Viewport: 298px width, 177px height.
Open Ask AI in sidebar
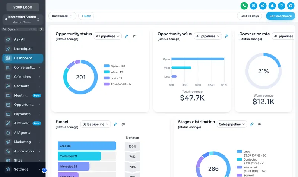tap(23, 39)
